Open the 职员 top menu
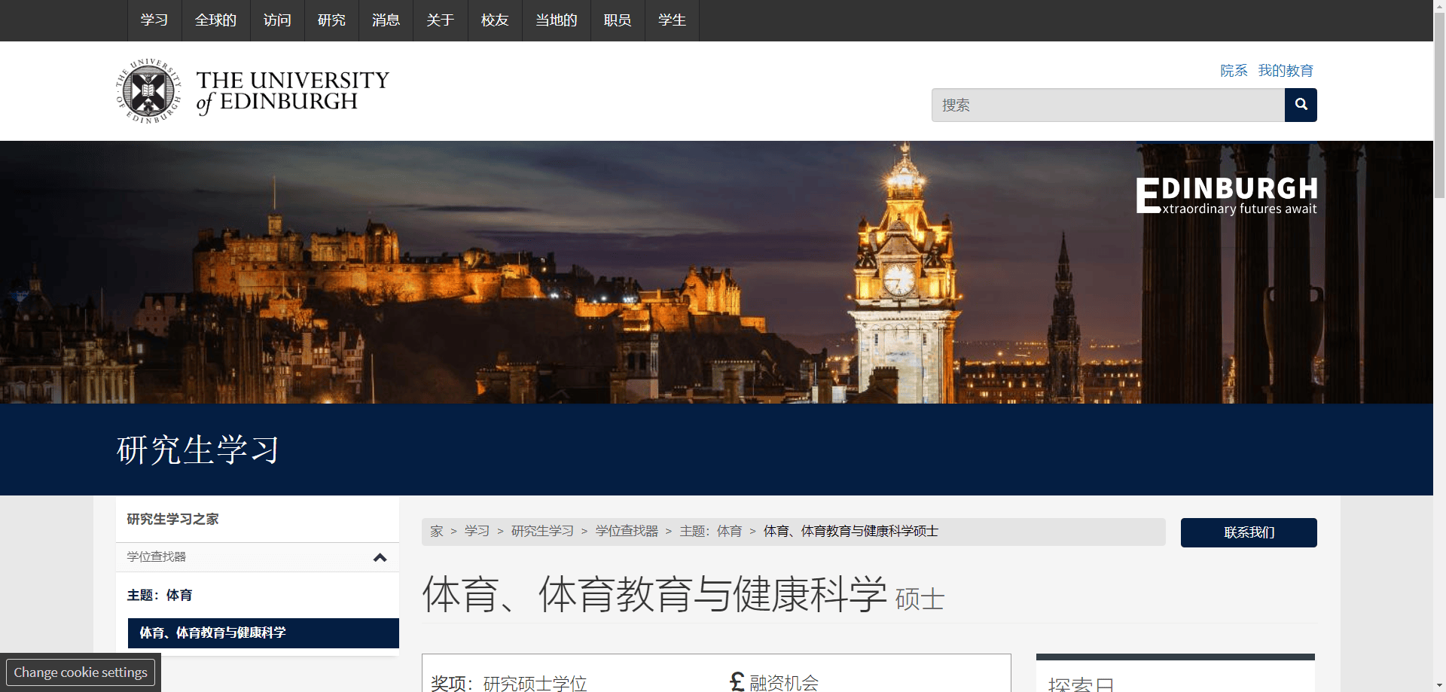This screenshot has height=692, width=1446. point(618,20)
